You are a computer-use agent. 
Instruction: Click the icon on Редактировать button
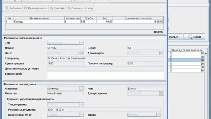coord(25,8)
